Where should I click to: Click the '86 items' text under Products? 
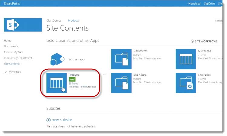coord(73,84)
